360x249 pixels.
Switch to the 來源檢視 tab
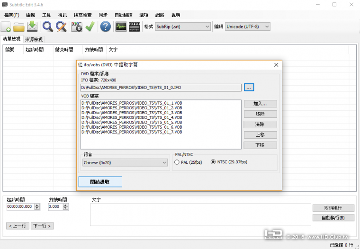[34, 39]
